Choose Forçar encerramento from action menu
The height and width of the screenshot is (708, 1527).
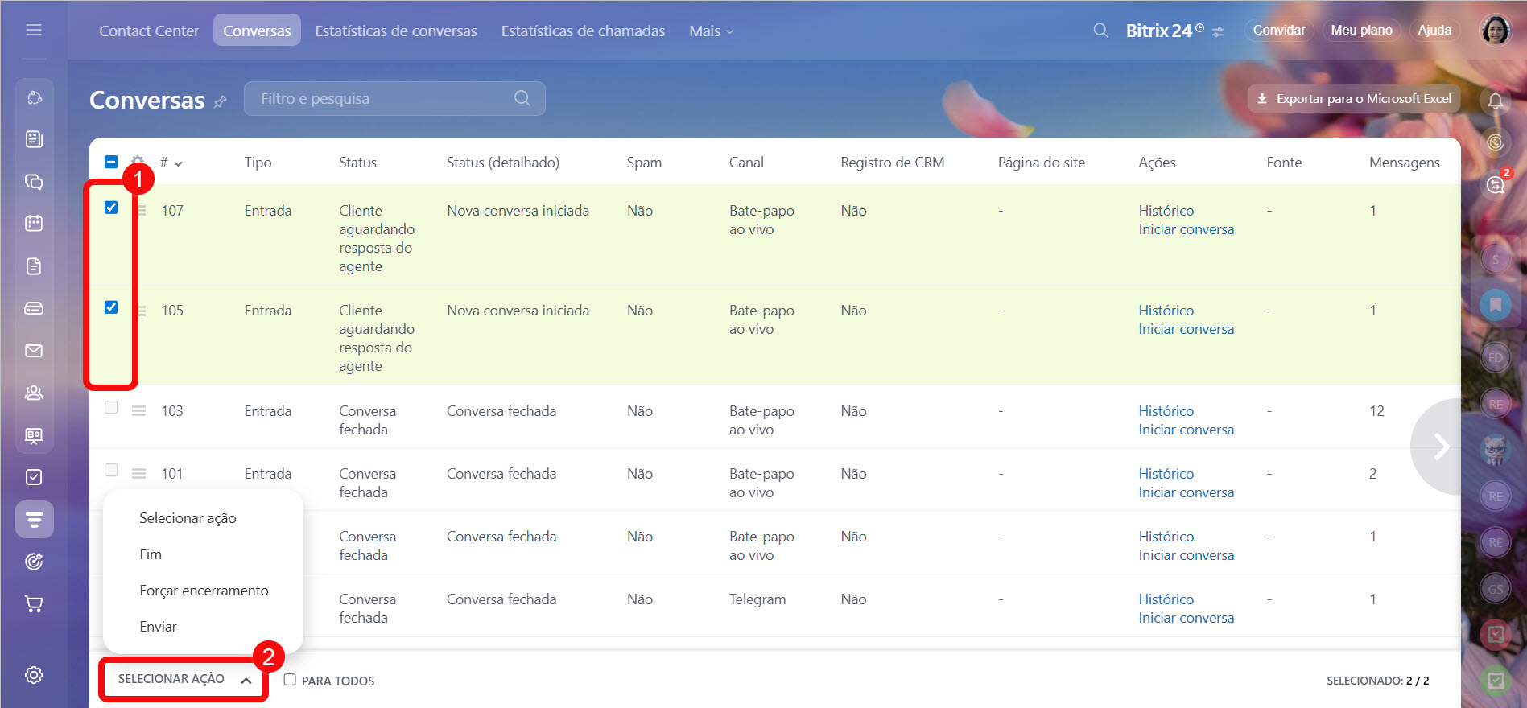pyautogui.click(x=203, y=591)
